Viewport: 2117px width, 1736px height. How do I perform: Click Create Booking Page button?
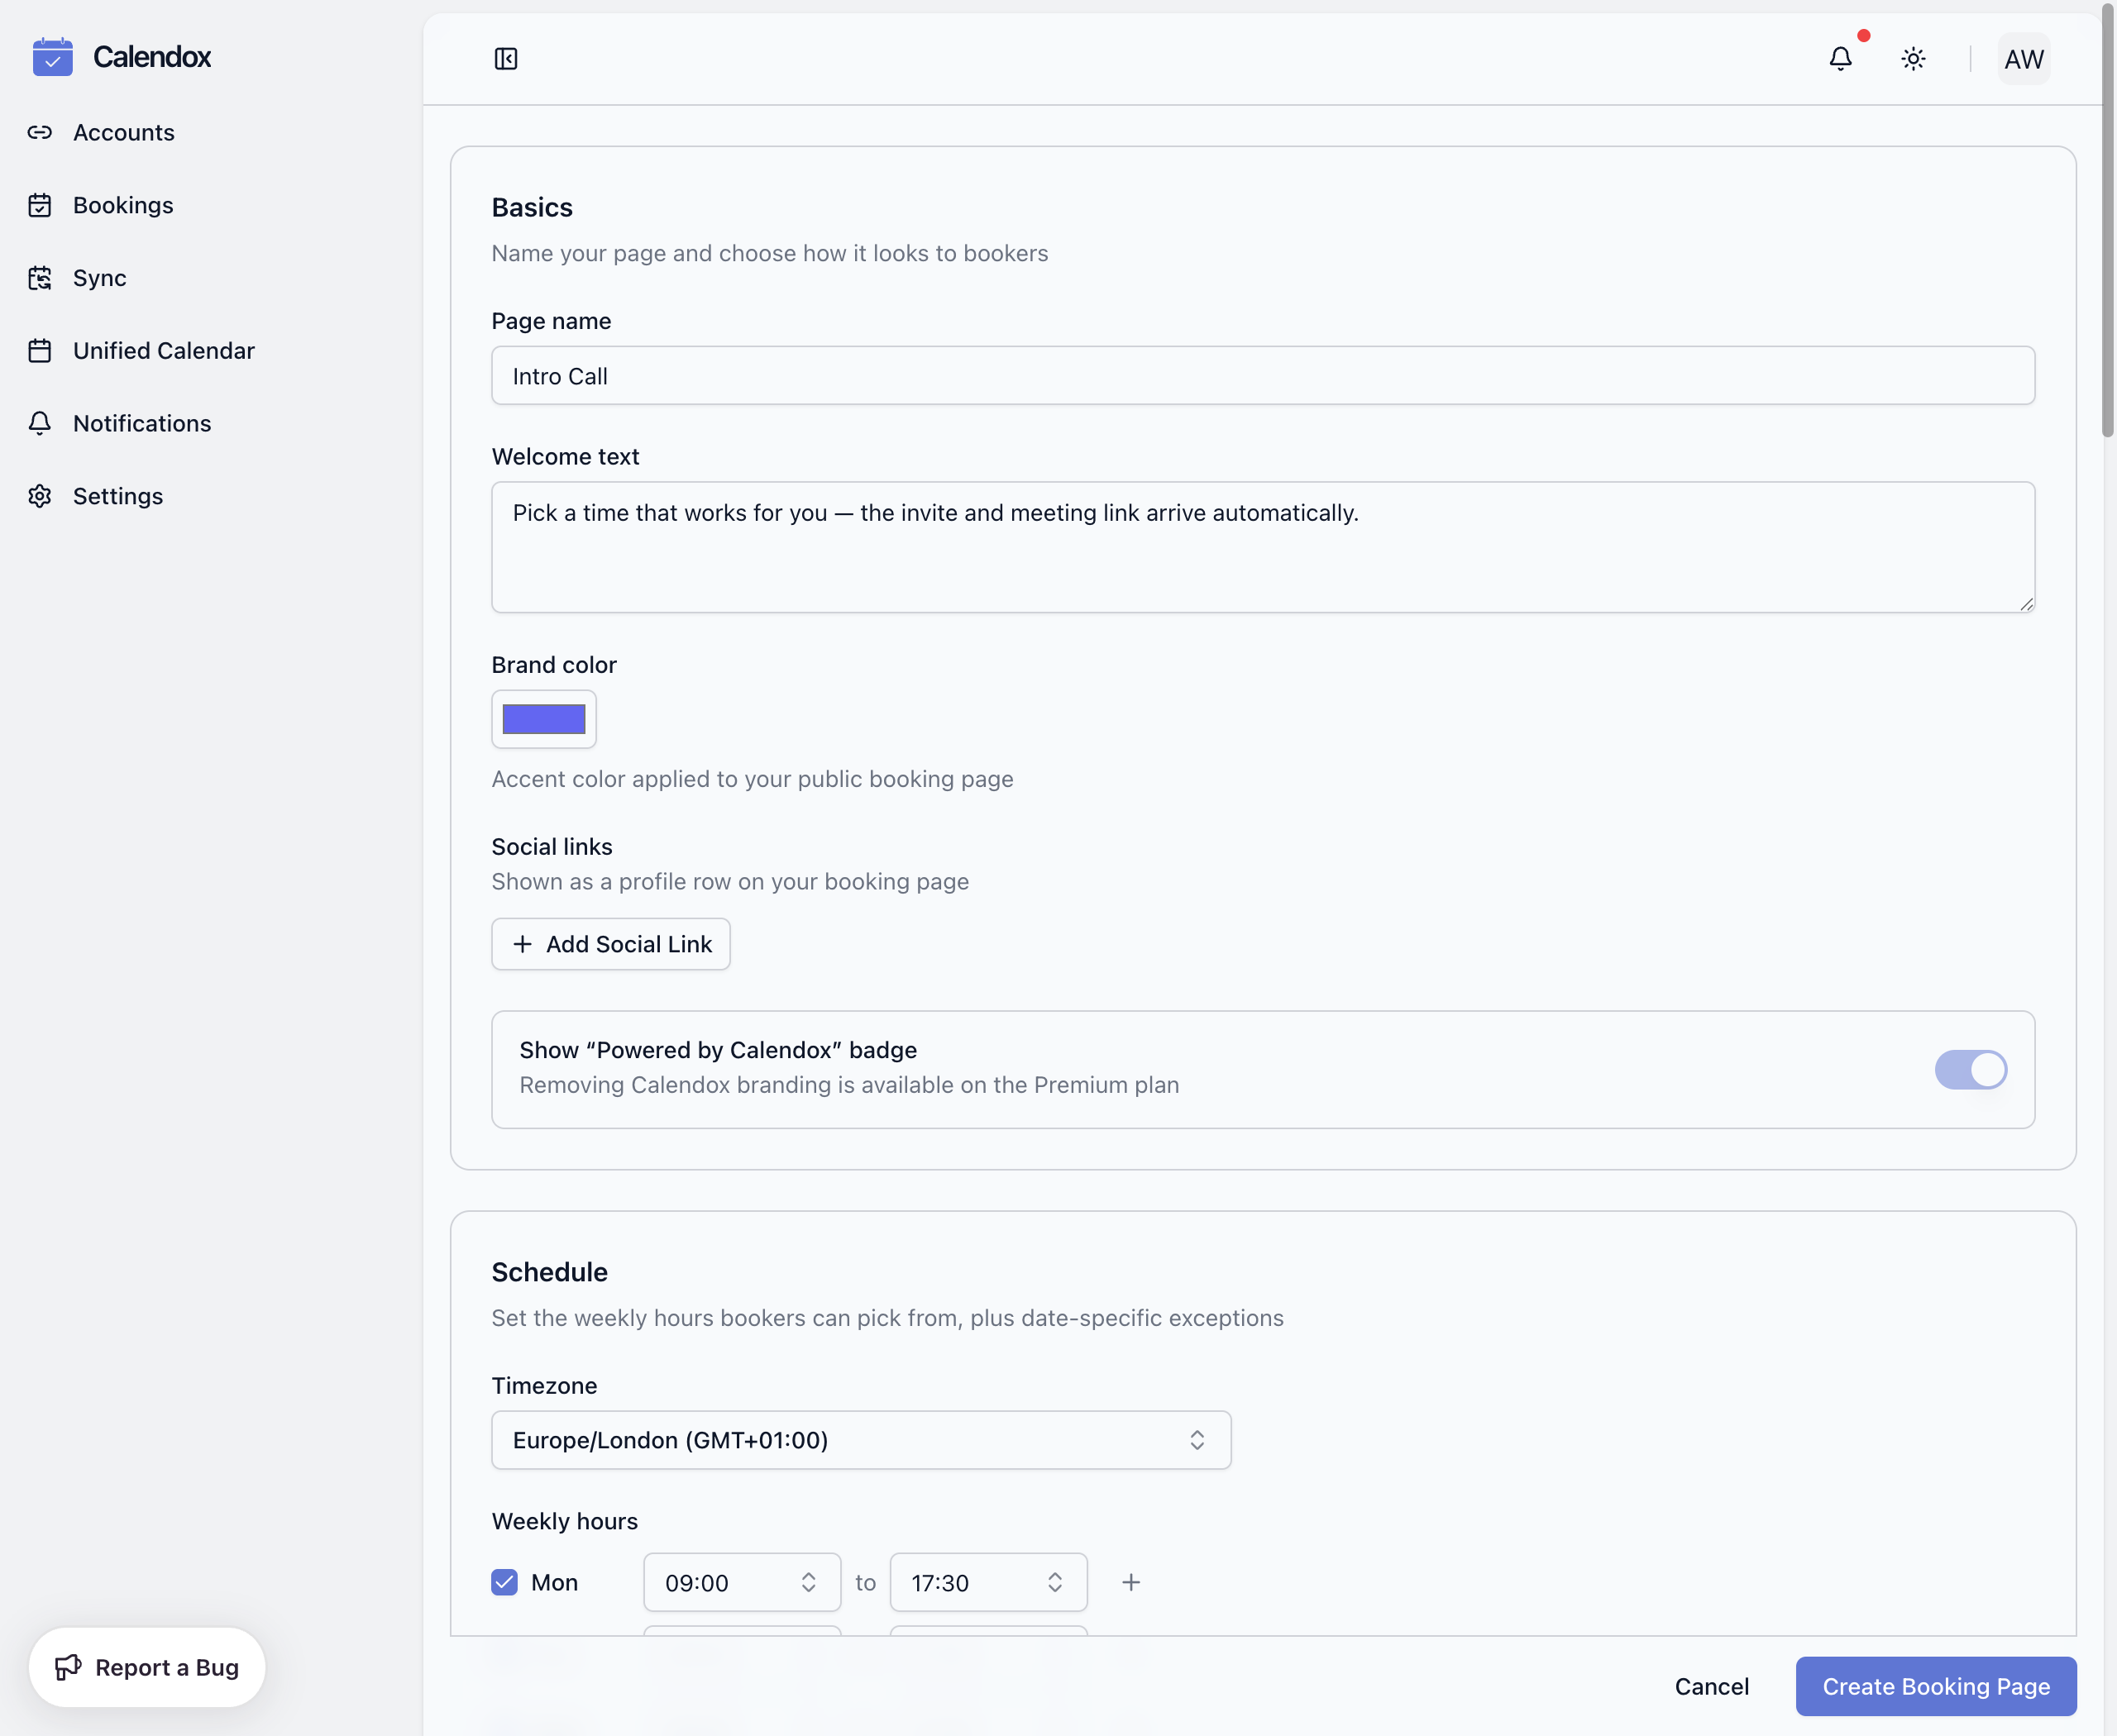click(x=1936, y=1686)
